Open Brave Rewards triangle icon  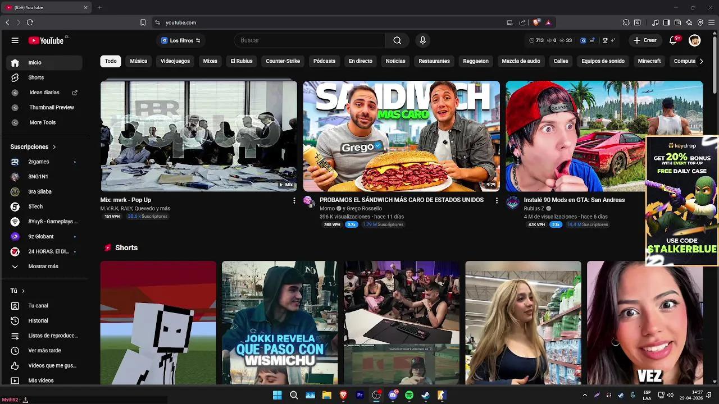click(x=548, y=22)
